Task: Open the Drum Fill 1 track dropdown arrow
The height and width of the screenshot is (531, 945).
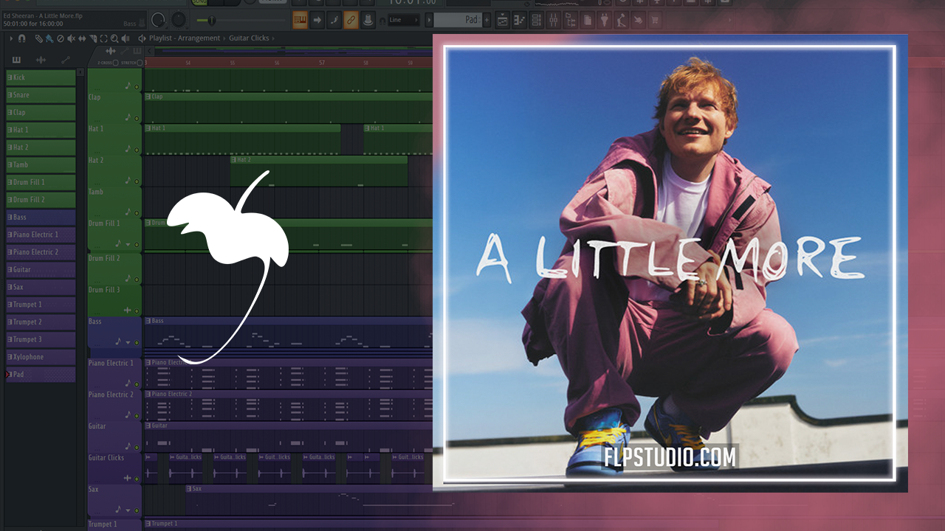Action: [128, 244]
